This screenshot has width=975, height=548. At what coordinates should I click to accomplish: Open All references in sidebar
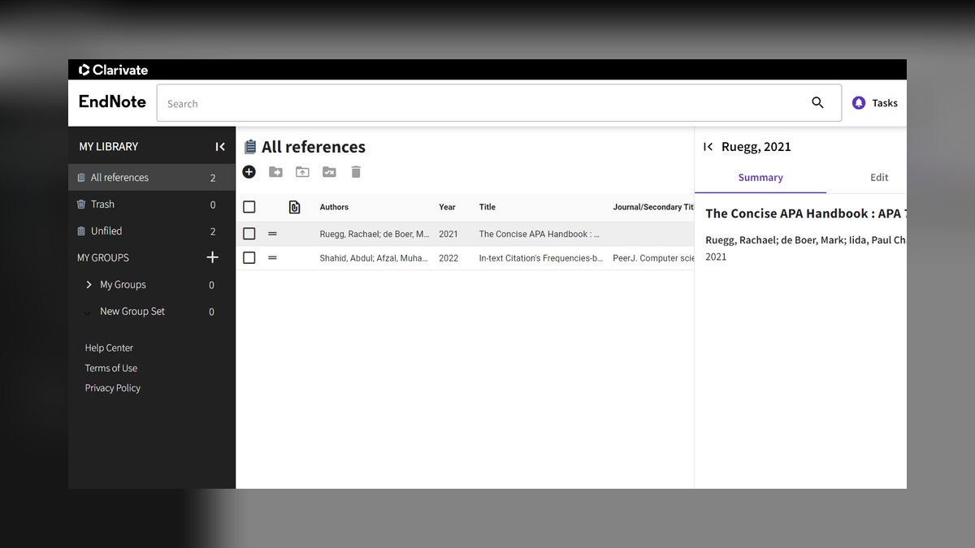coord(152,178)
